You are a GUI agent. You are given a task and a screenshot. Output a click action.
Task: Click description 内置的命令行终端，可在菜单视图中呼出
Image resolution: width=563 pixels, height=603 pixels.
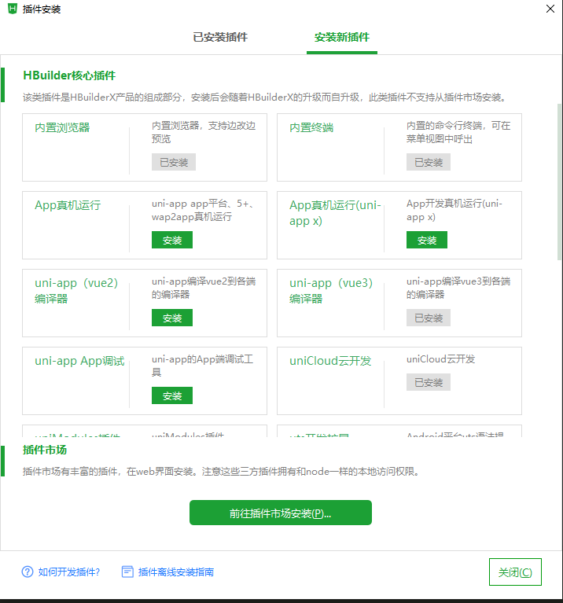pyautogui.click(x=458, y=132)
